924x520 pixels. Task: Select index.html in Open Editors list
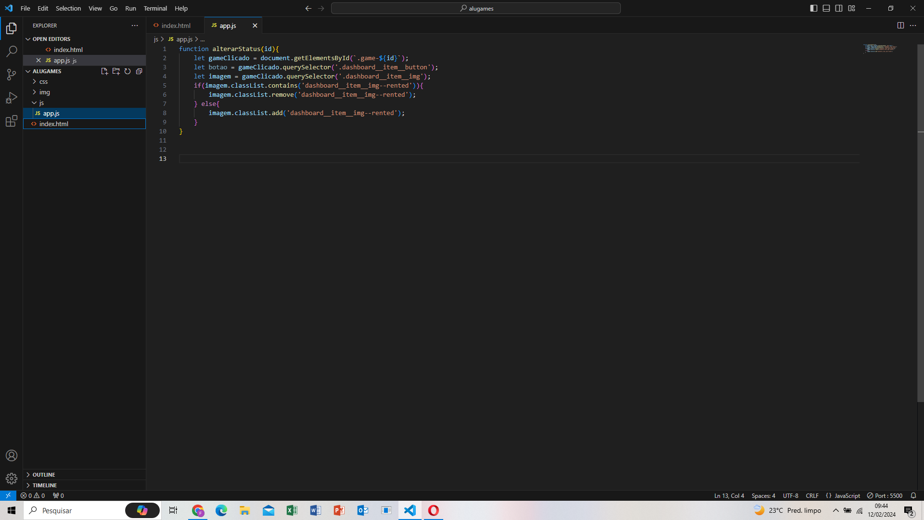84,50
